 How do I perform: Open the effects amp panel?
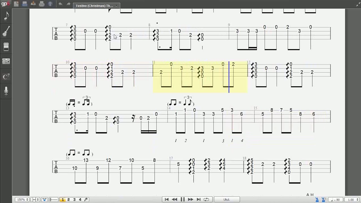click(6, 47)
